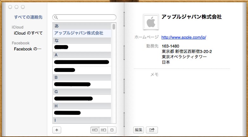Select the contact under な section
The width and height of the screenshot is (248, 137).
pos(82,47)
